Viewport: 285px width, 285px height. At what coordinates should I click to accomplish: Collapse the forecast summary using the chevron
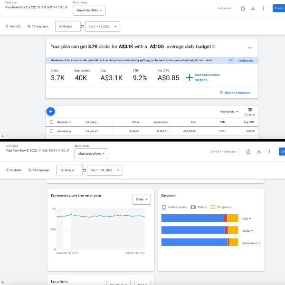coord(250,48)
